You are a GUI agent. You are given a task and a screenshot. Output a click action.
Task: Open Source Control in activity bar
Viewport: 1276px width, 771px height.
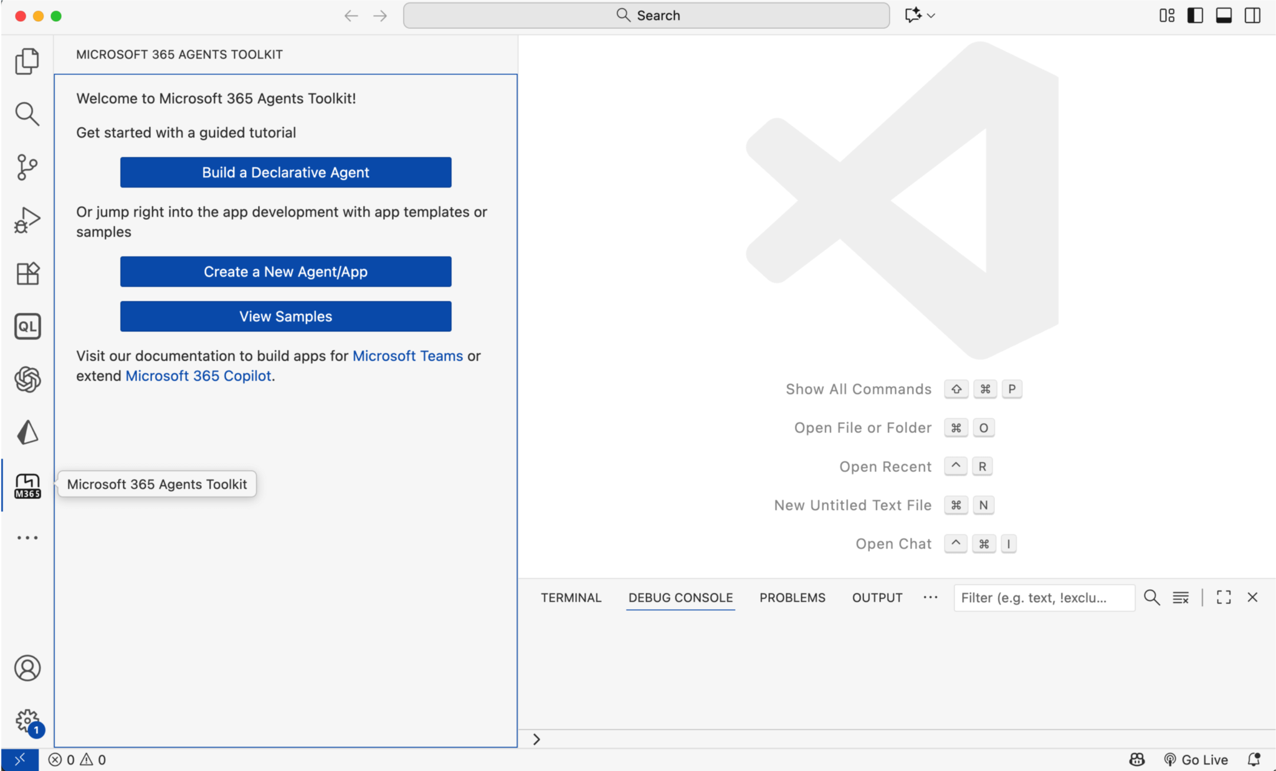27,167
